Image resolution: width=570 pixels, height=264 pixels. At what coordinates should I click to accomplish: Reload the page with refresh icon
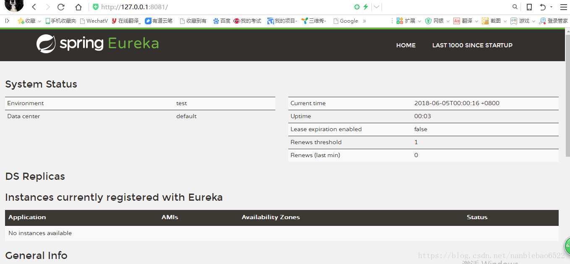pos(61,7)
